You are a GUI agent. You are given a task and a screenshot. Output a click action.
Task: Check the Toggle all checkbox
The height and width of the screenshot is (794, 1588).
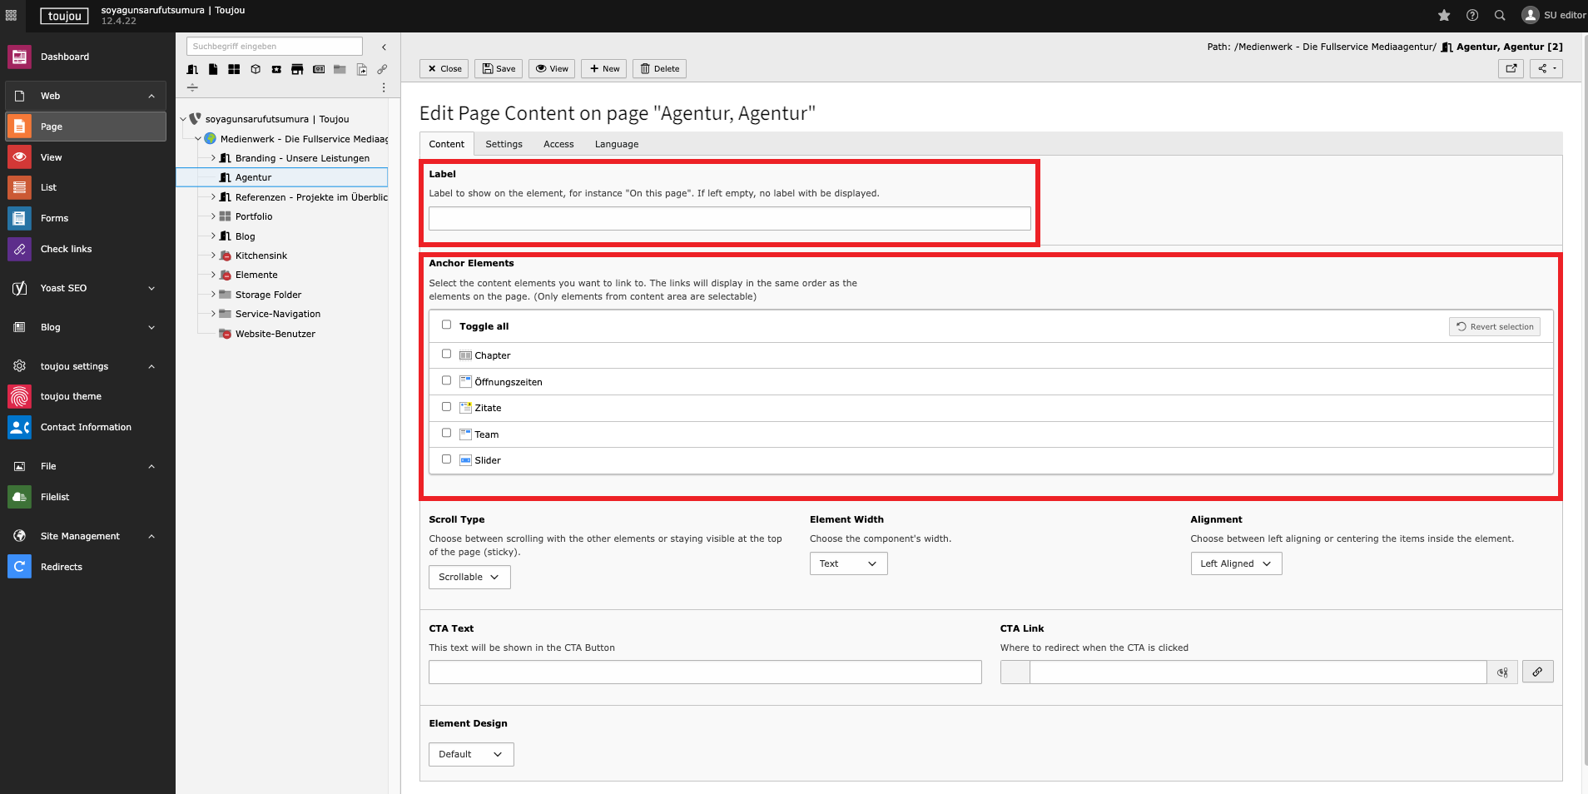(447, 325)
